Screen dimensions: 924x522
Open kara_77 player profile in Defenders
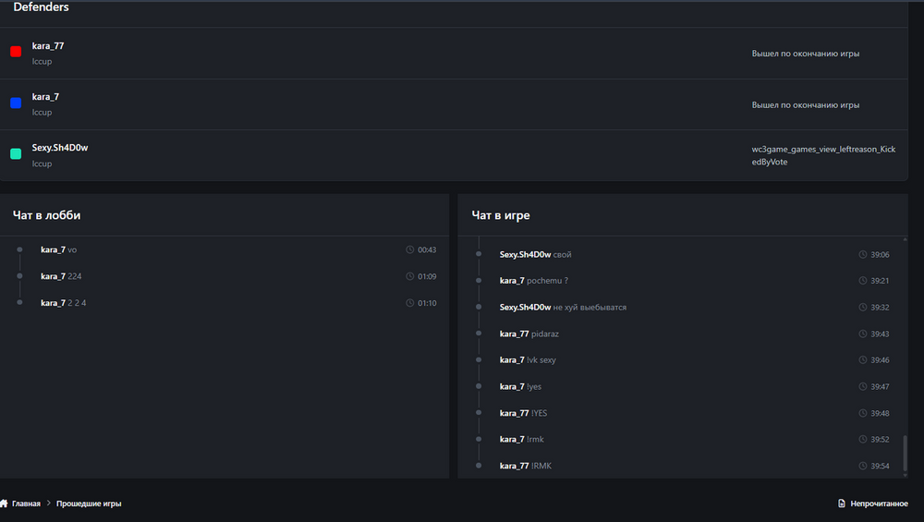pos(48,46)
